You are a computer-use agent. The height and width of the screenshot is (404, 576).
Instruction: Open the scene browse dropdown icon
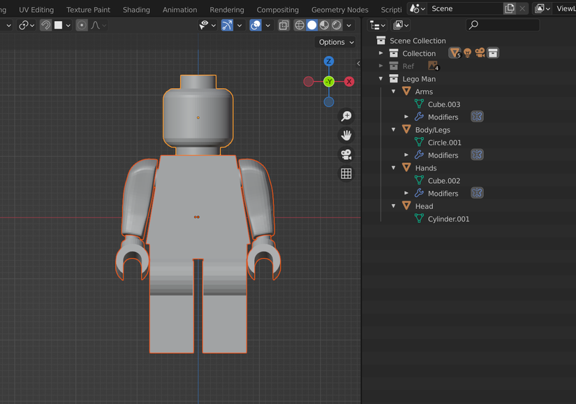point(418,8)
